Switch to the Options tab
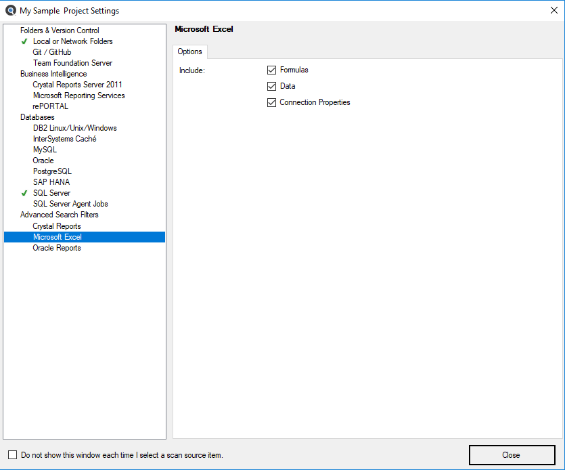565x470 pixels. coord(190,51)
